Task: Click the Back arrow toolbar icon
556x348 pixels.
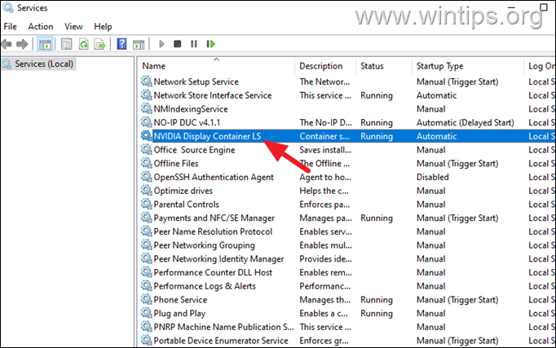Action: pos(7,44)
